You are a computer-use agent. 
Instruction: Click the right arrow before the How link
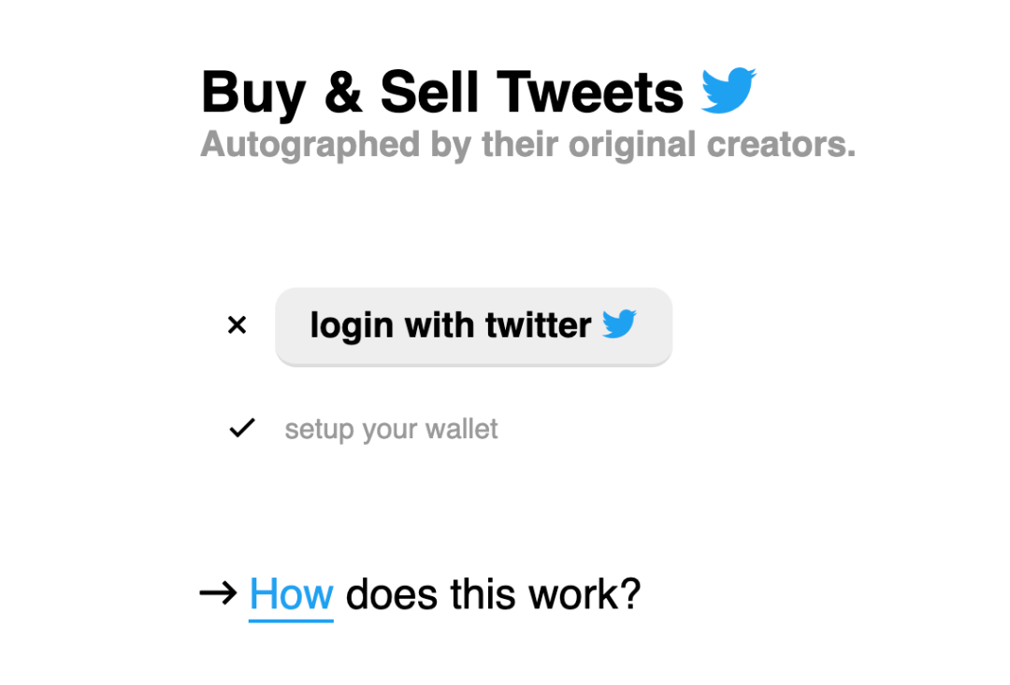[218, 593]
